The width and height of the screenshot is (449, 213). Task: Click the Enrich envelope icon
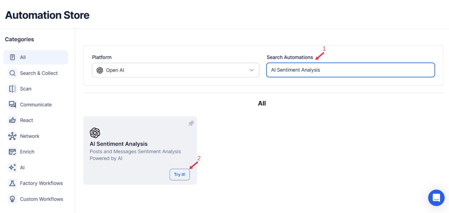(12, 152)
